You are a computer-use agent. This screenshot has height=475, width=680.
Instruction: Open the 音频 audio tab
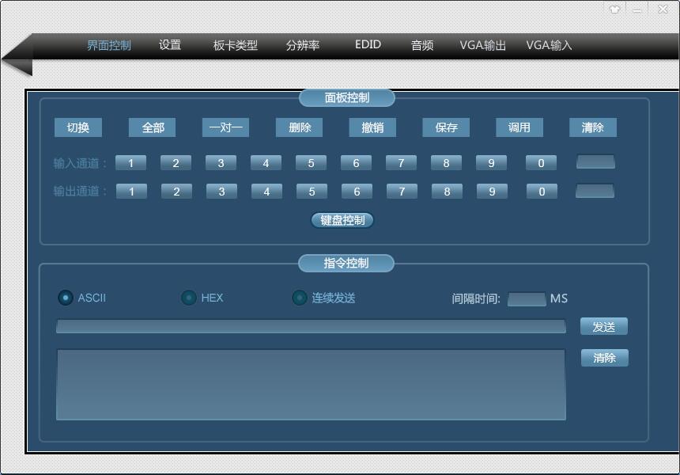click(x=421, y=46)
